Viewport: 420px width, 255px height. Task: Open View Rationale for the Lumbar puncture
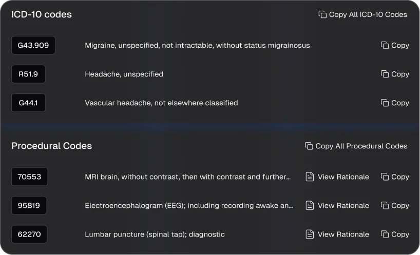coord(343,234)
